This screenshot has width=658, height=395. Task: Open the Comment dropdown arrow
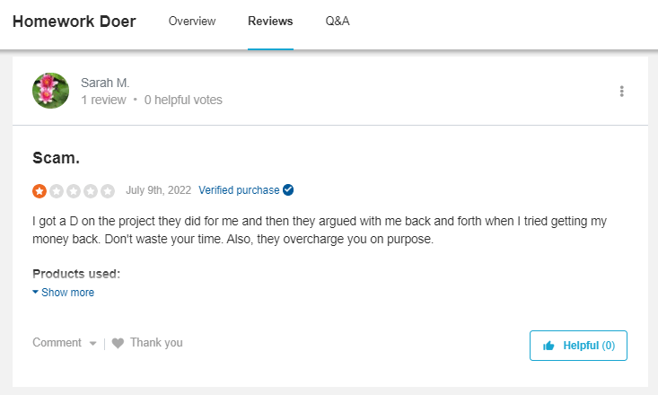coord(92,343)
